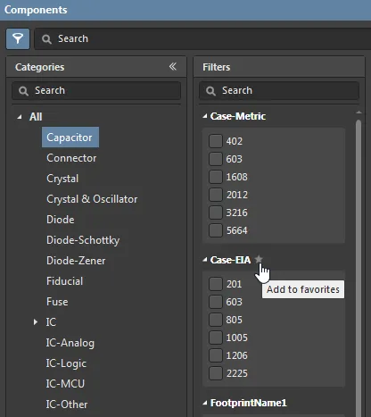Click the magnifier icon in Categories search
This screenshot has height=417, width=371.
coord(23,91)
